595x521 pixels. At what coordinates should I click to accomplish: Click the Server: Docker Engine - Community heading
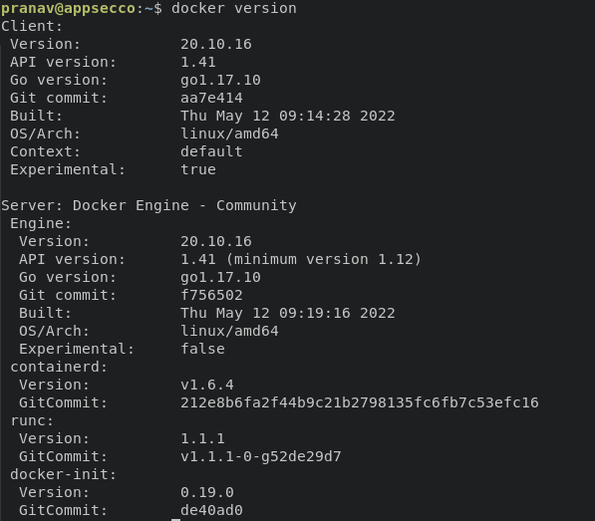(x=149, y=205)
